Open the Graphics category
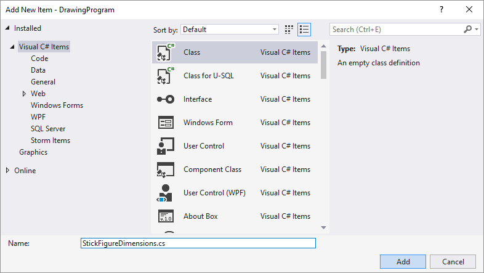 [x=33, y=152]
